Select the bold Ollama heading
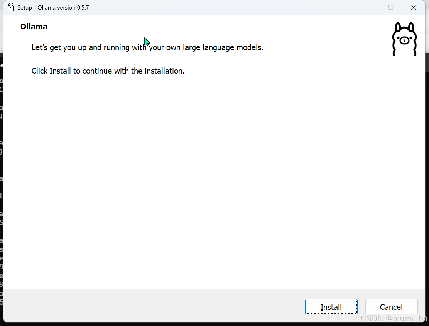Viewport: 429px width, 326px height. pos(34,27)
